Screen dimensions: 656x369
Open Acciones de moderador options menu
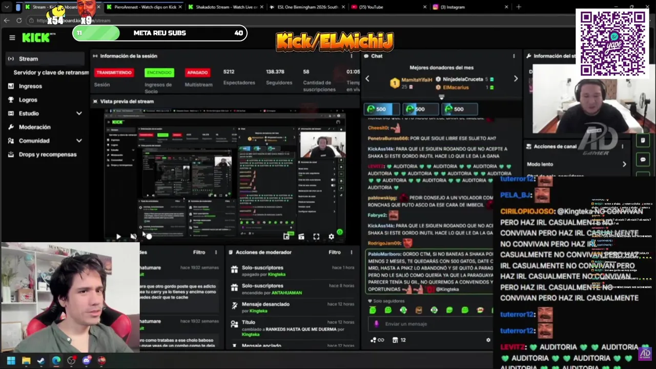[x=352, y=252]
